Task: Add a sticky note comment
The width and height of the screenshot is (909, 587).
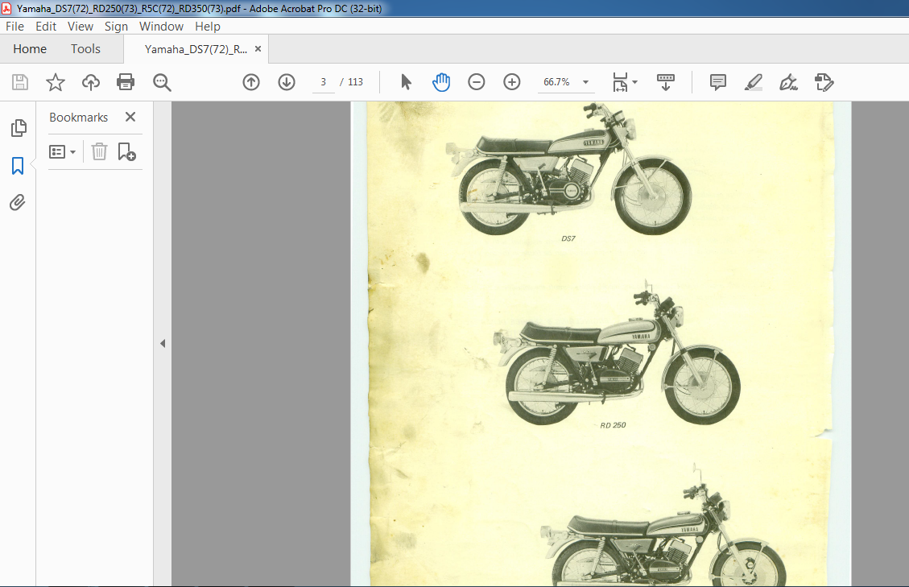Action: [x=717, y=82]
